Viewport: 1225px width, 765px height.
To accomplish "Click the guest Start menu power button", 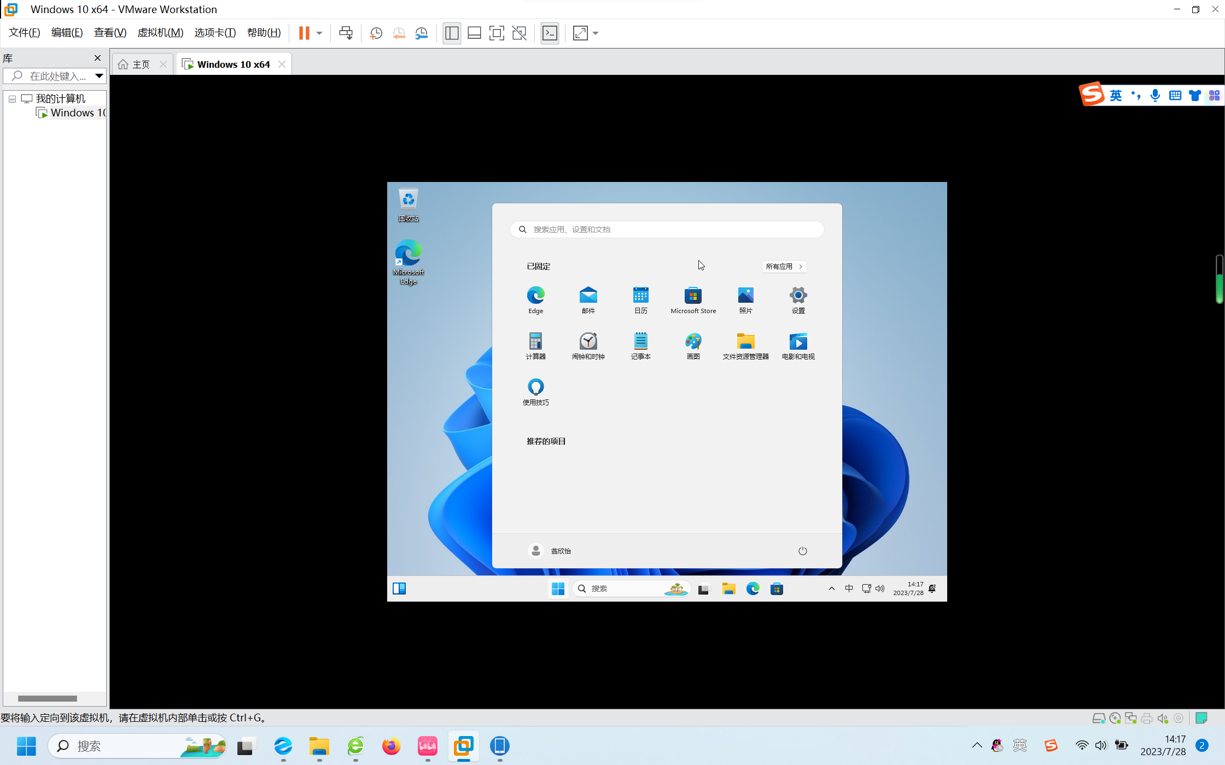I will tap(802, 551).
